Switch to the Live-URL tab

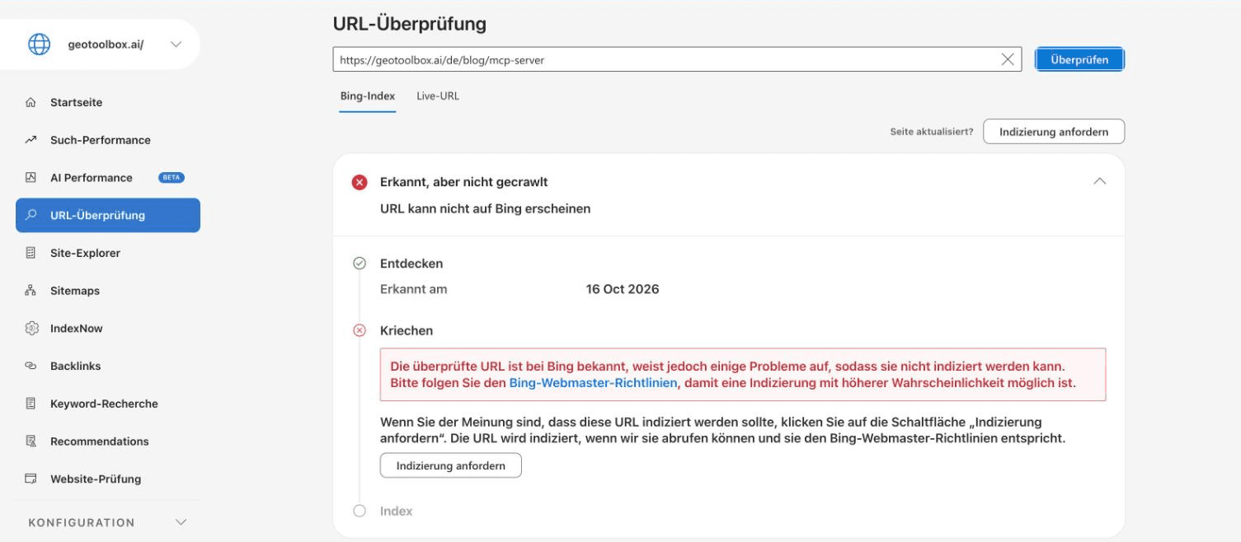tap(438, 96)
